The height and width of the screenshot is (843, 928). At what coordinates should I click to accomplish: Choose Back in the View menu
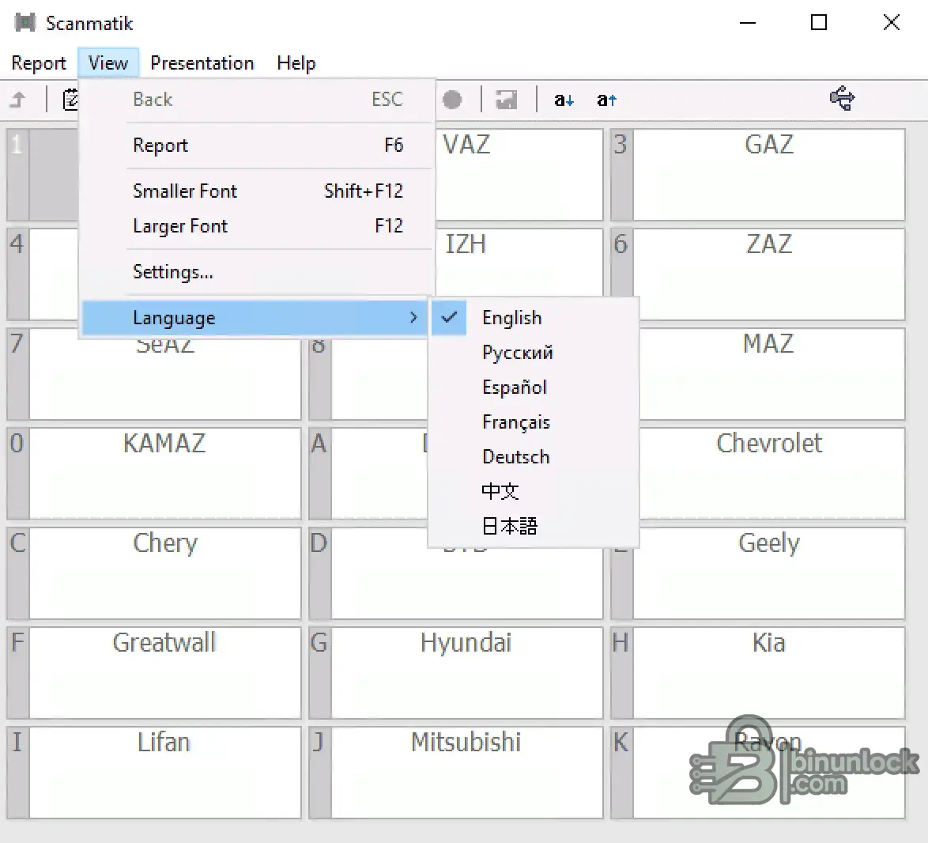[257, 100]
